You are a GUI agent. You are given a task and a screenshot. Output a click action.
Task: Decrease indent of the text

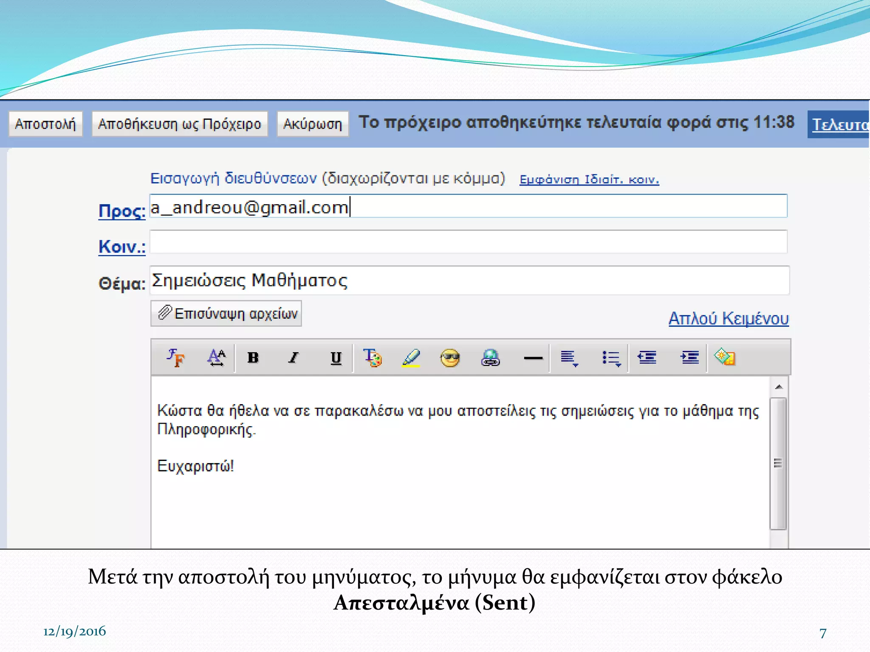pos(647,358)
